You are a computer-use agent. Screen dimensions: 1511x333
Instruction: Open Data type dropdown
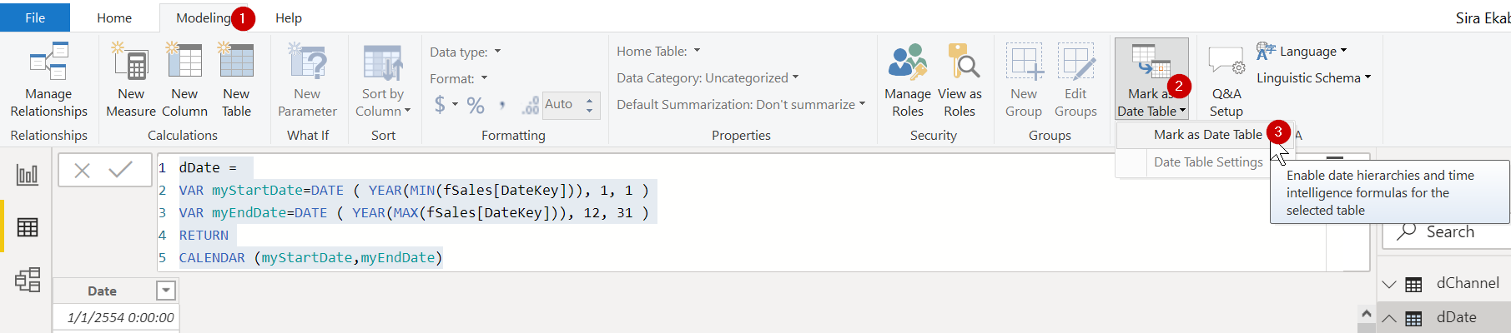(466, 52)
